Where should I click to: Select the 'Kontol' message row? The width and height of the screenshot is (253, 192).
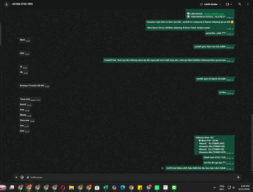(25, 105)
